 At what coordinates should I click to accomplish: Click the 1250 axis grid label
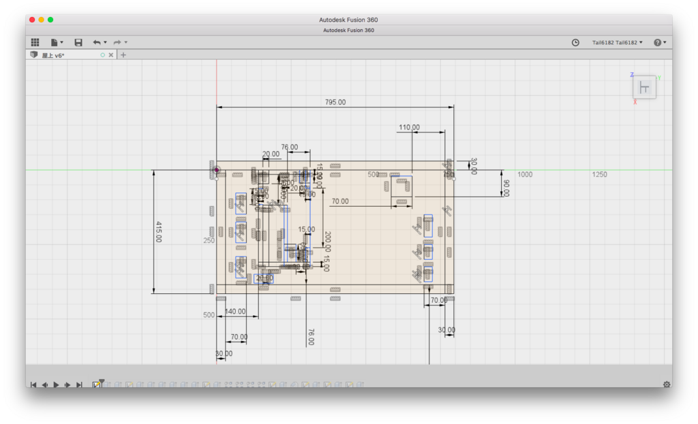tap(600, 175)
